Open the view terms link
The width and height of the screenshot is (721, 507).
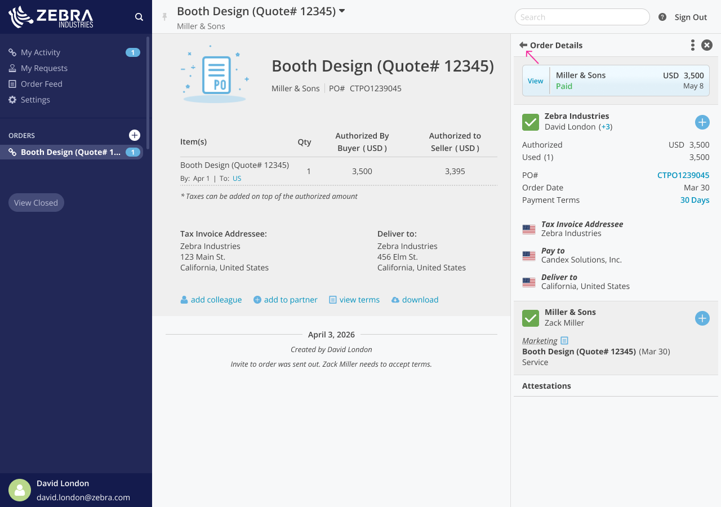coord(354,300)
